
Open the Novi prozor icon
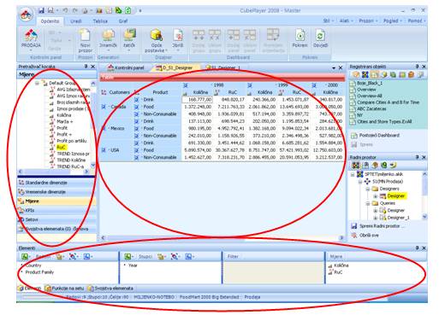pyautogui.click(x=85, y=35)
